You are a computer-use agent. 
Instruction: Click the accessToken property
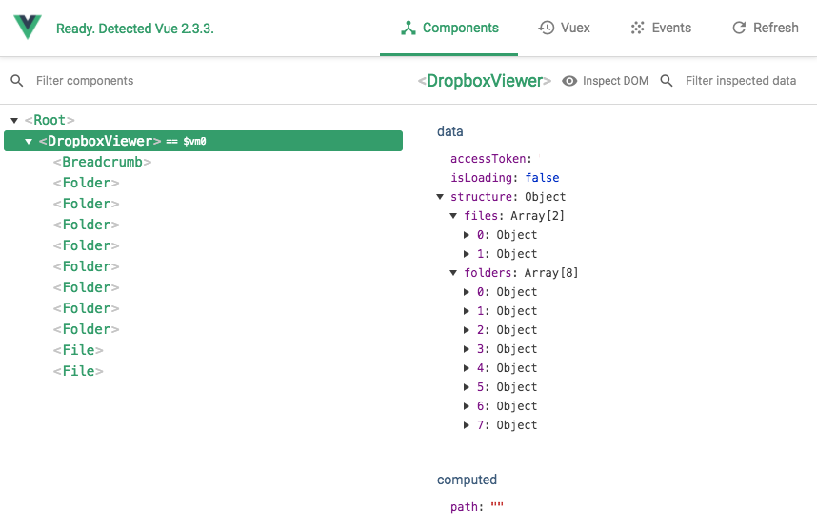click(x=490, y=159)
